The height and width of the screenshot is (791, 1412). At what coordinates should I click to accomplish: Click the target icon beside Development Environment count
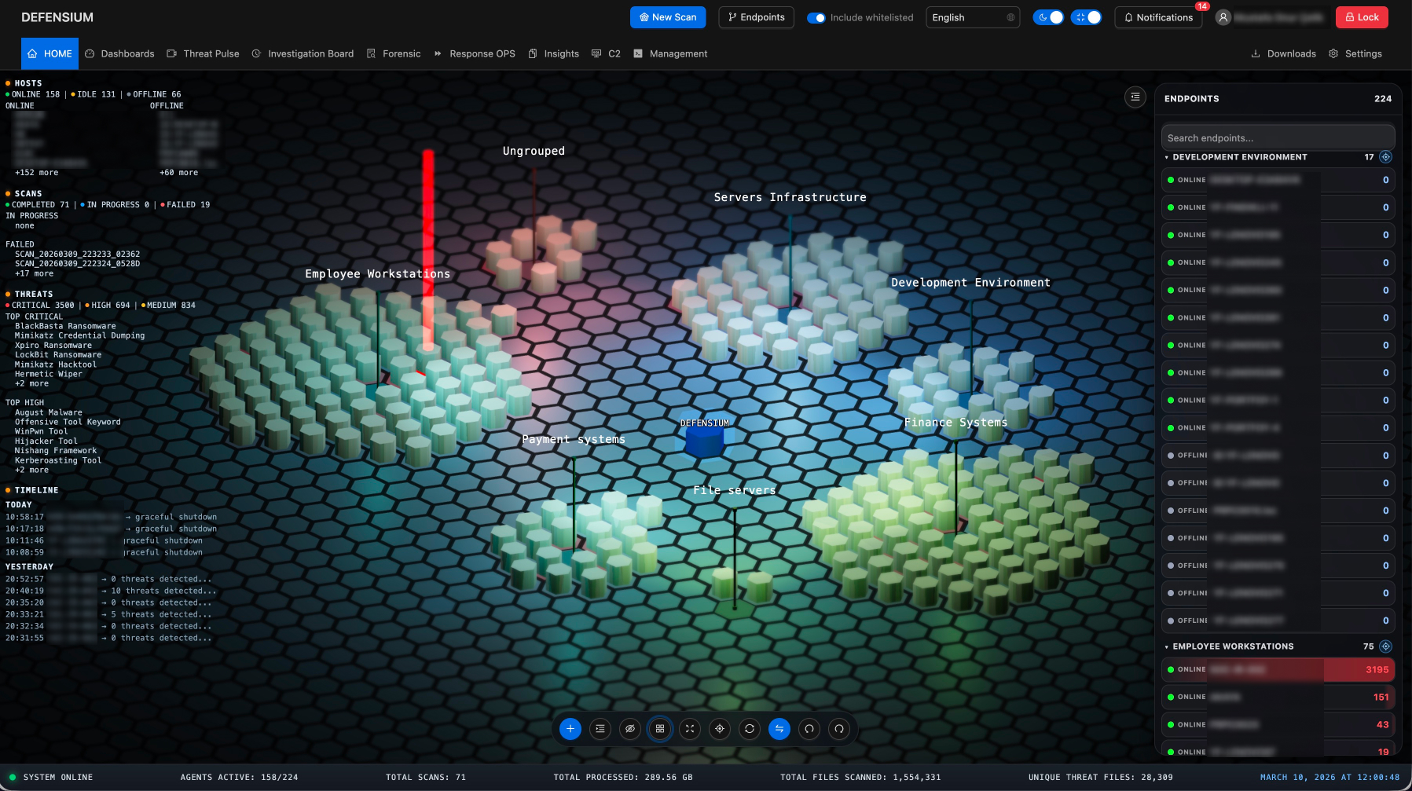[x=1386, y=157]
